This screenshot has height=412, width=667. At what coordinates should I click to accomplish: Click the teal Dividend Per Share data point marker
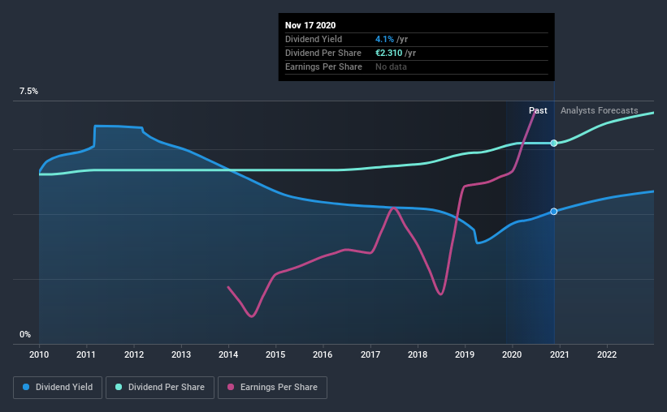click(x=554, y=143)
